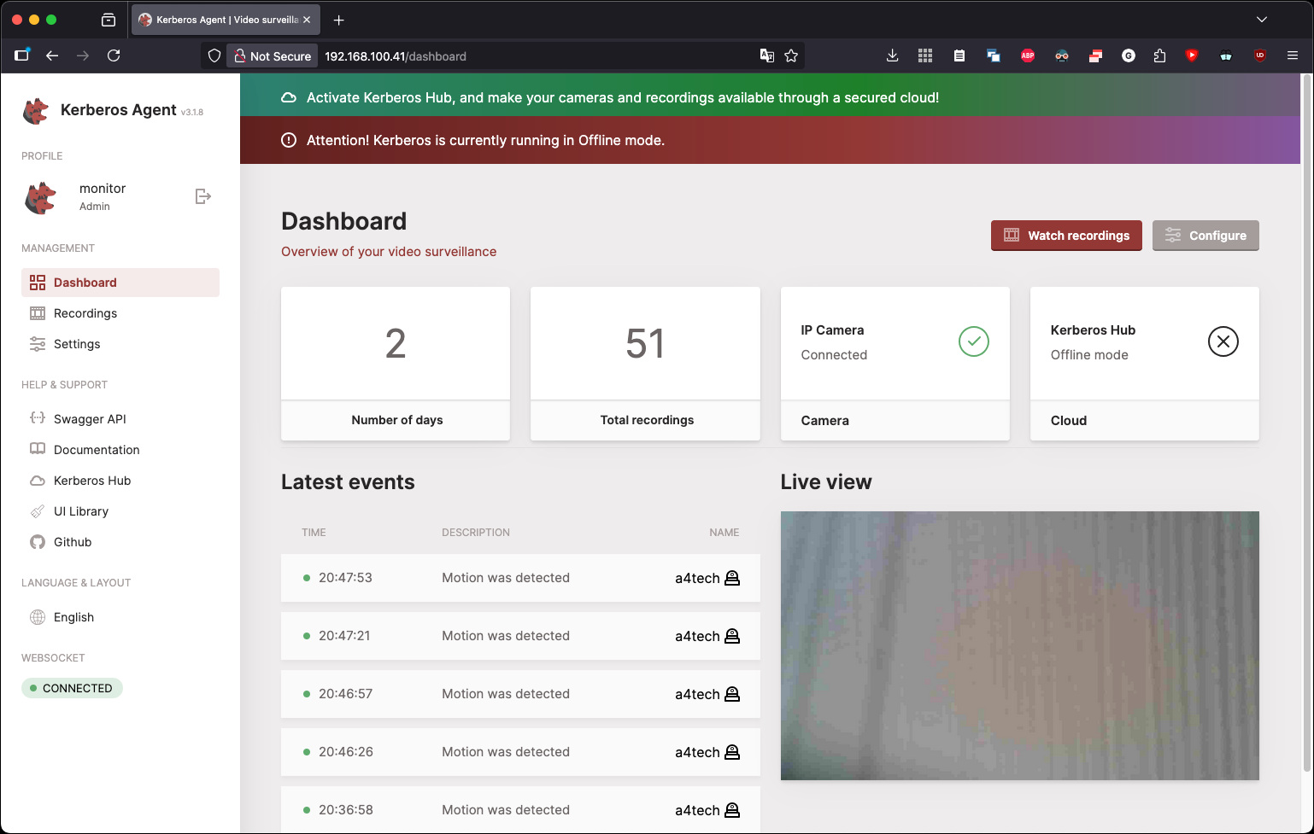Open Dashboard in the sidebar

pos(120,283)
